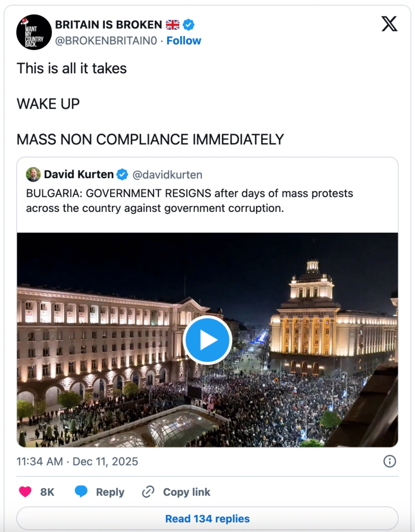Click the verified badge beside David Kurten

point(122,175)
